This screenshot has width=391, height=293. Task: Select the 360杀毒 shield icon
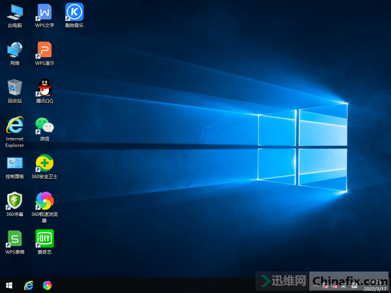point(15,204)
